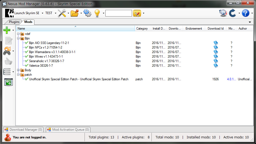Open the refresh arrow dropdown
The width and height of the screenshot is (256, 144).
point(239,13)
